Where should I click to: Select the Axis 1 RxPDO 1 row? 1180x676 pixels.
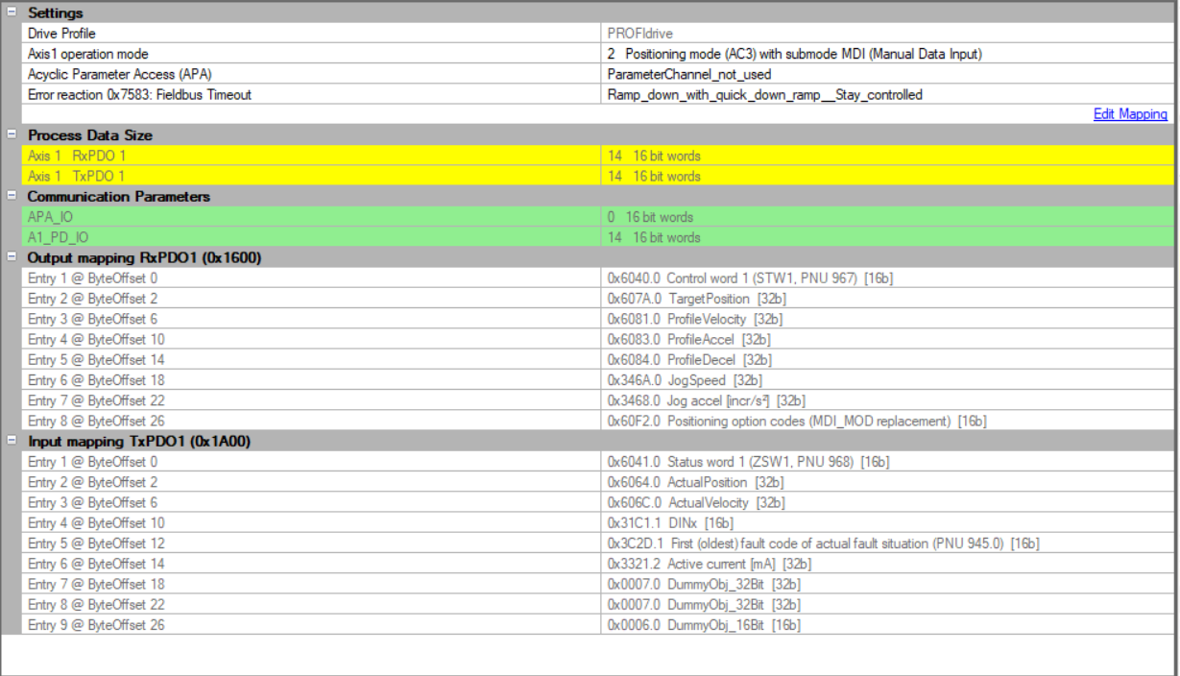(77, 156)
